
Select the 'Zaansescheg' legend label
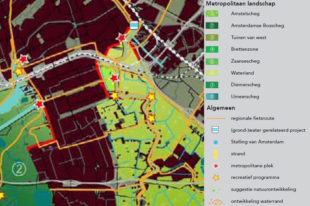(x=245, y=61)
